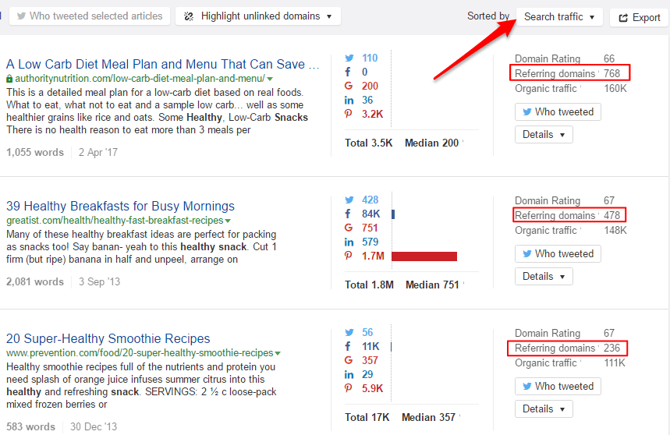Image resolution: width=670 pixels, height=435 pixels.
Task: Click Who tweeted for Smoothie Recipes article
Action: pos(557,386)
